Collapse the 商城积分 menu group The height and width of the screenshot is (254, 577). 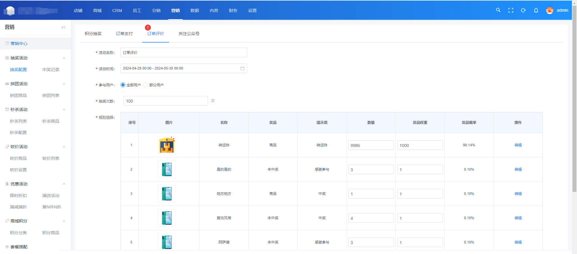point(64,221)
